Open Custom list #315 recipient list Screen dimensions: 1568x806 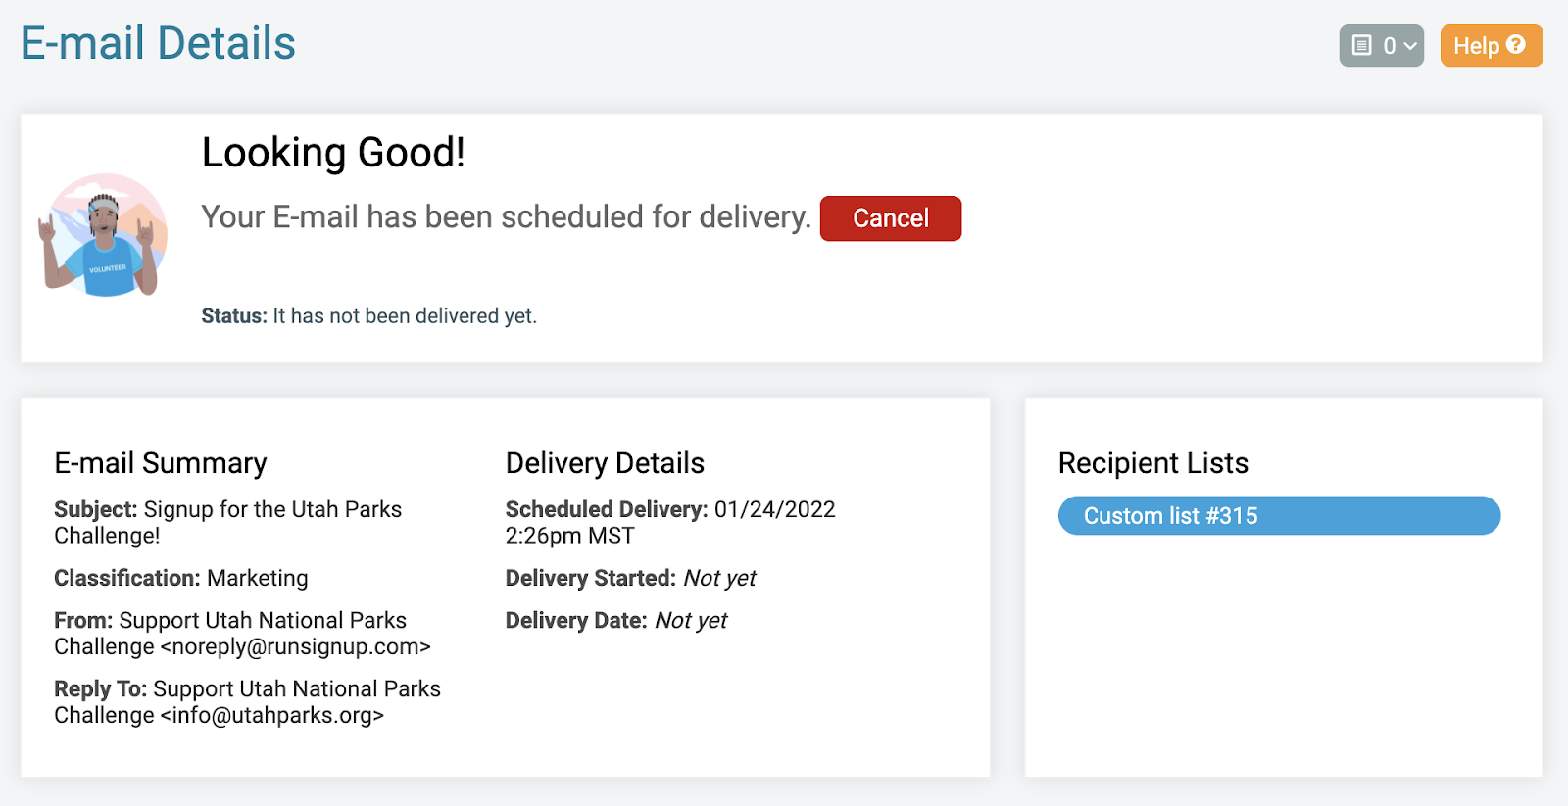[1278, 516]
